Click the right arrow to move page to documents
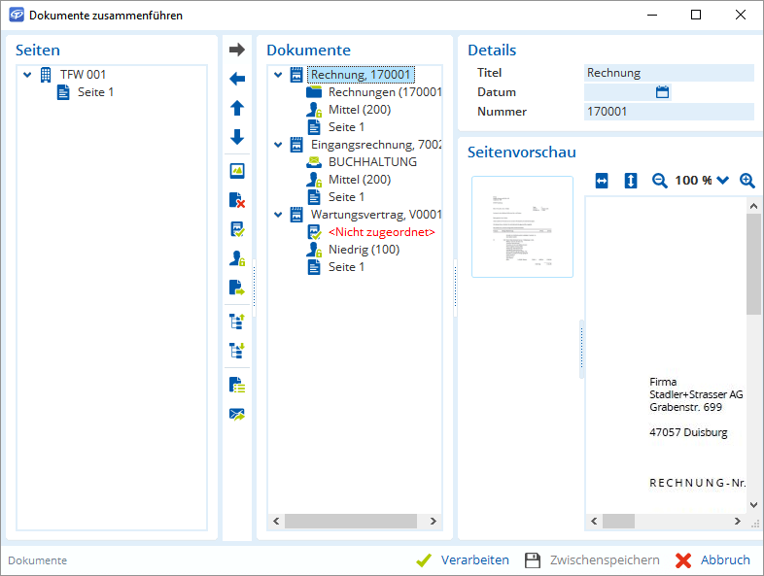This screenshot has width=764, height=576. pyautogui.click(x=237, y=50)
